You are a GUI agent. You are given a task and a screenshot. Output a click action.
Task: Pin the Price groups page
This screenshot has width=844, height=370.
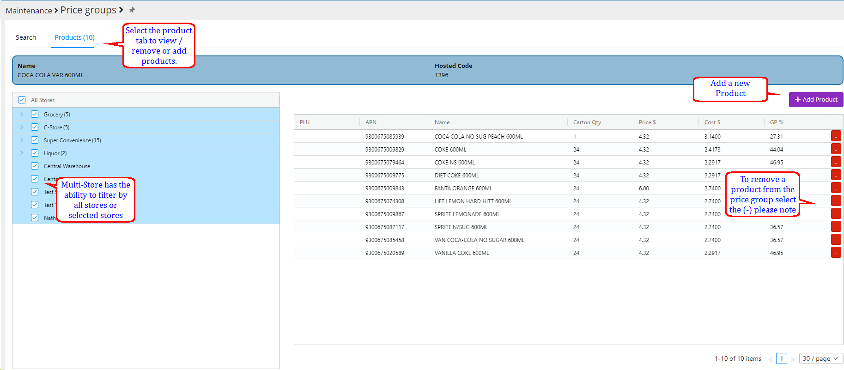(x=132, y=10)
